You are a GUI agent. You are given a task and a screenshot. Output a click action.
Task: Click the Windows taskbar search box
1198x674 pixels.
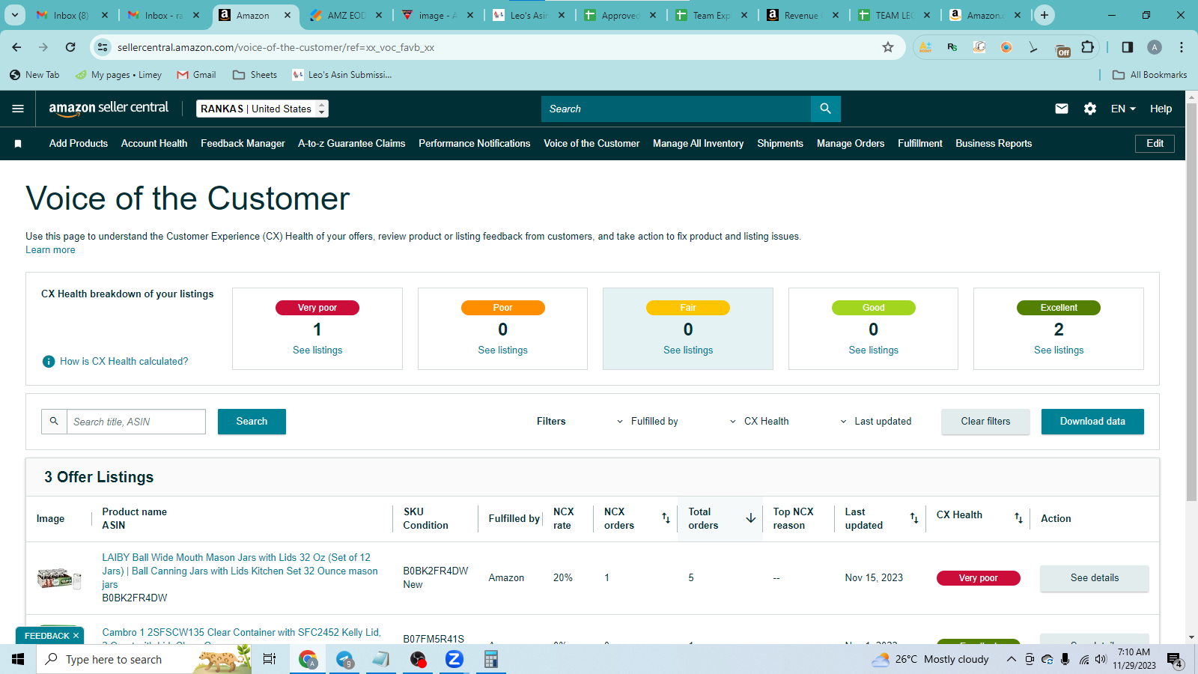click(144, 659)
